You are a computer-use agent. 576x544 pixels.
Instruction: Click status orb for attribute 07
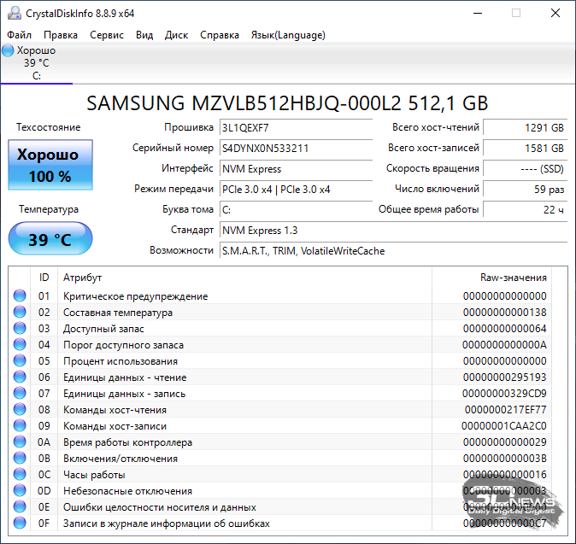[20, 393]
